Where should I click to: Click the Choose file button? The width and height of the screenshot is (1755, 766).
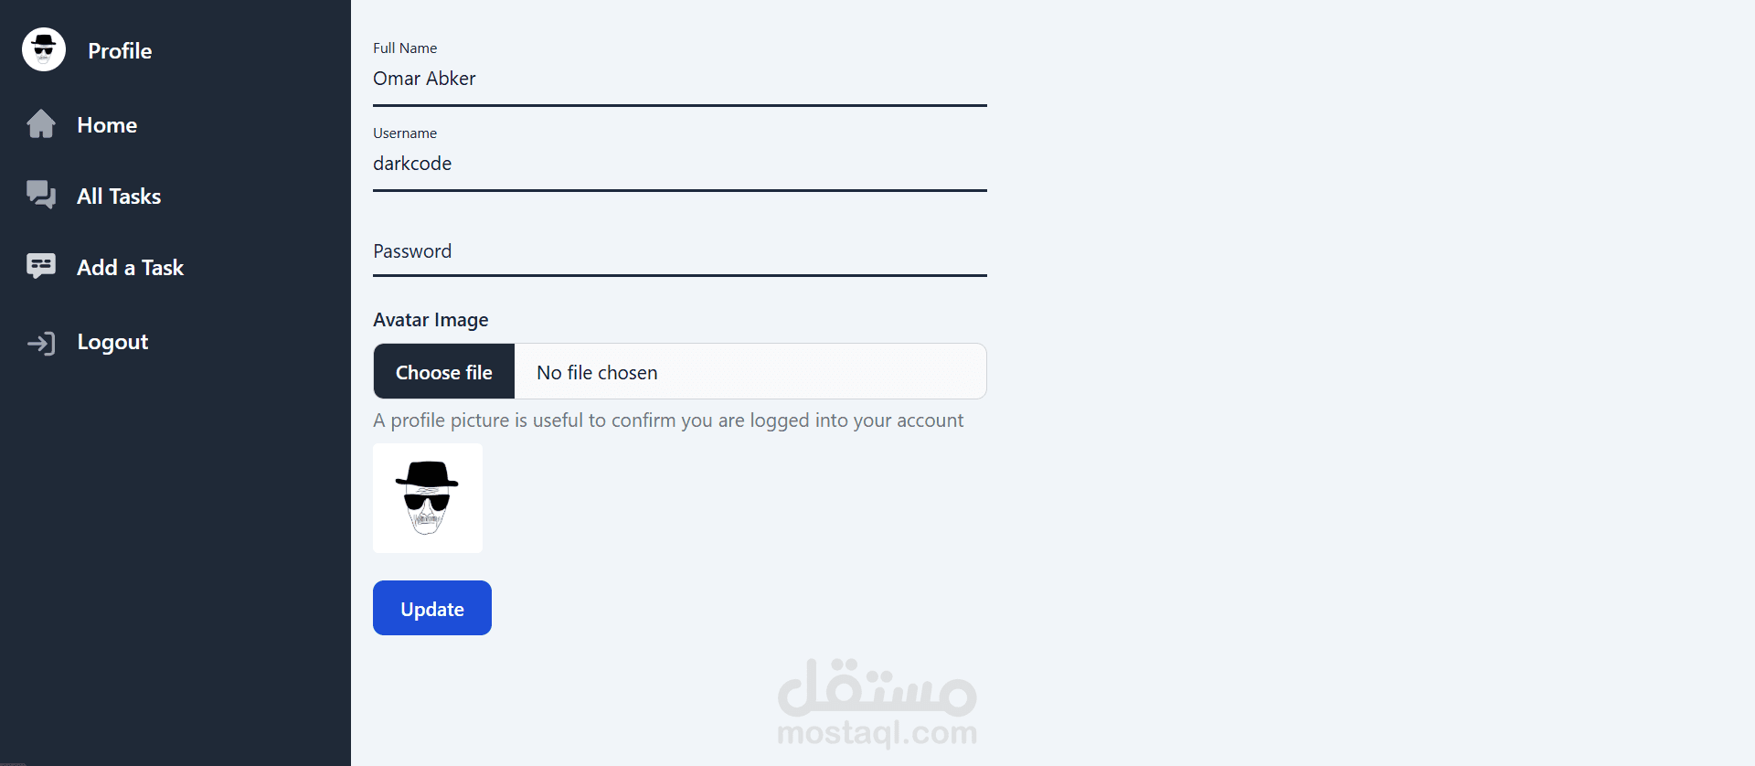pos(444,371)
